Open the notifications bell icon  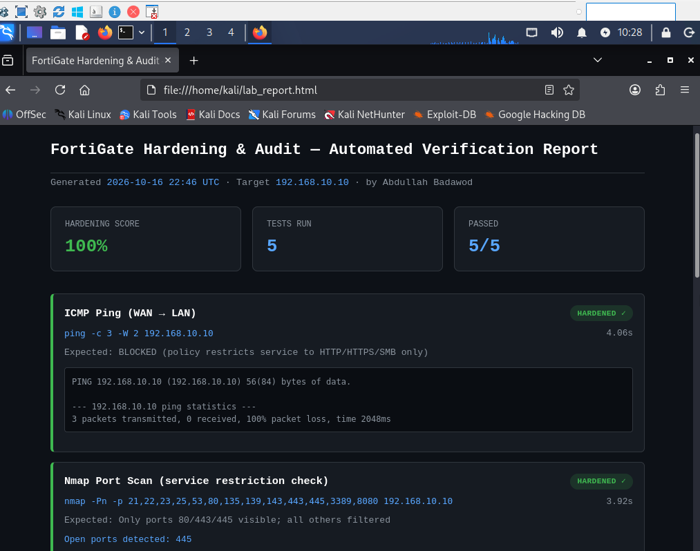tap(582, 32)
